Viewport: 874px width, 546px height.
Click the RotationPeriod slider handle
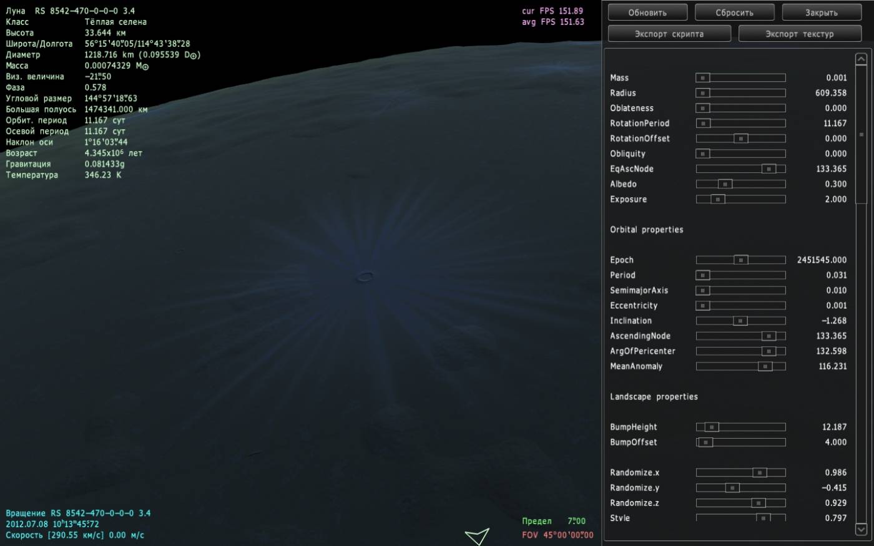(x=703, y=124)
